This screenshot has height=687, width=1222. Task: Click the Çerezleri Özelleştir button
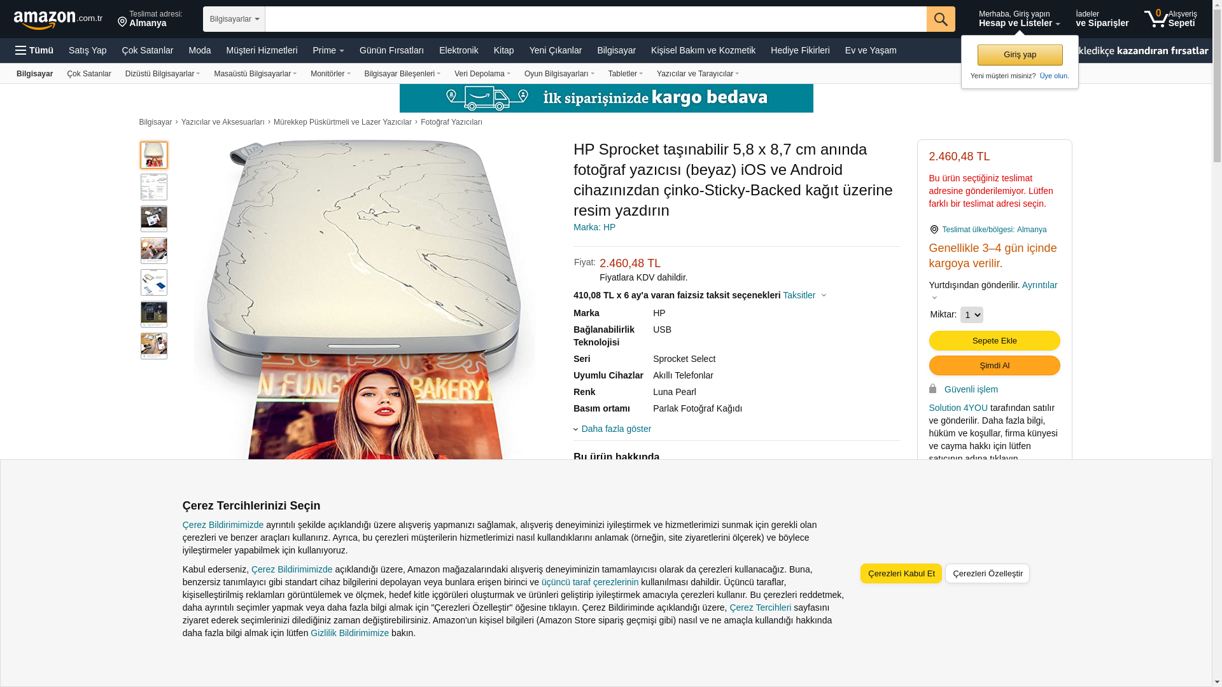click(987, 573)
